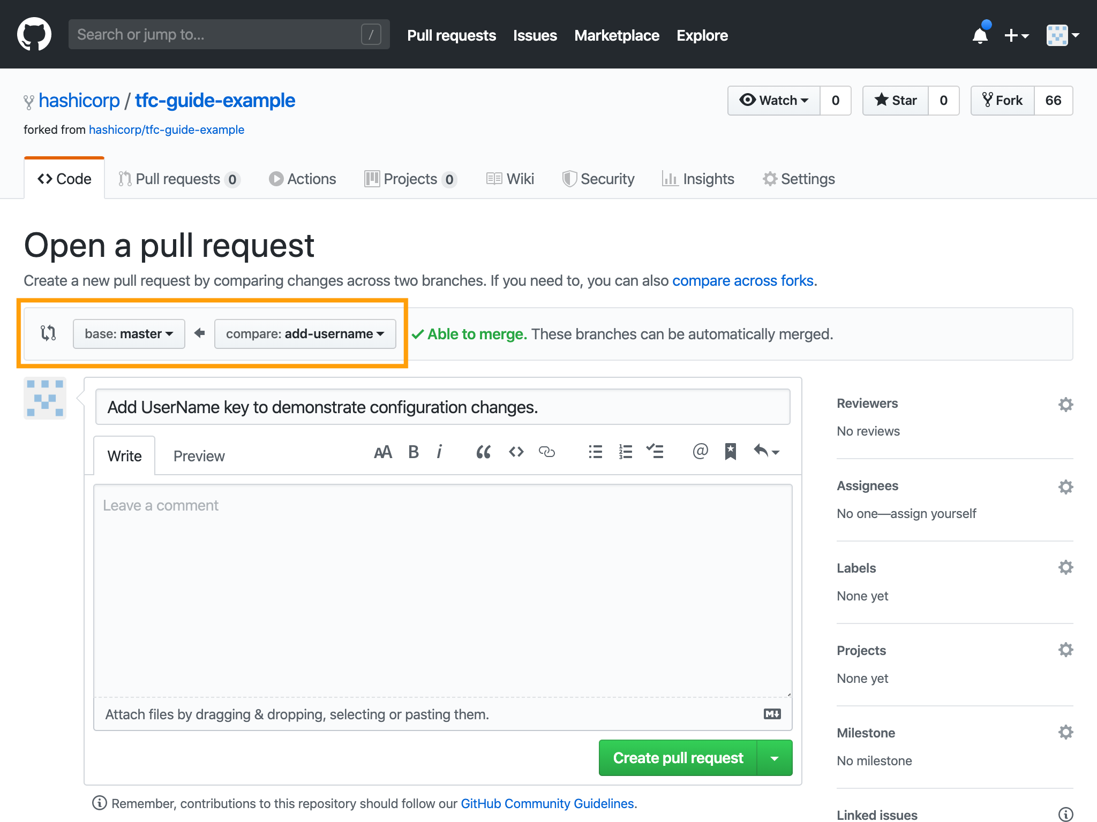Toggle Star on this repository
This screenshot has height=822, width=1097.
click(x=896, y=101)
